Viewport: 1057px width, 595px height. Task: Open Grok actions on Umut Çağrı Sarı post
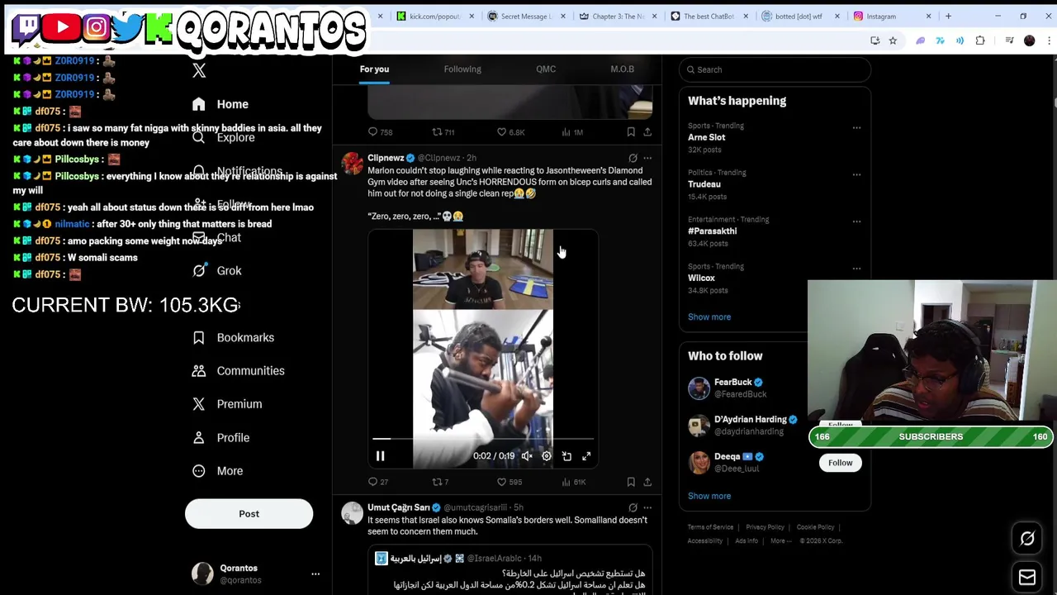click(633, 507)
